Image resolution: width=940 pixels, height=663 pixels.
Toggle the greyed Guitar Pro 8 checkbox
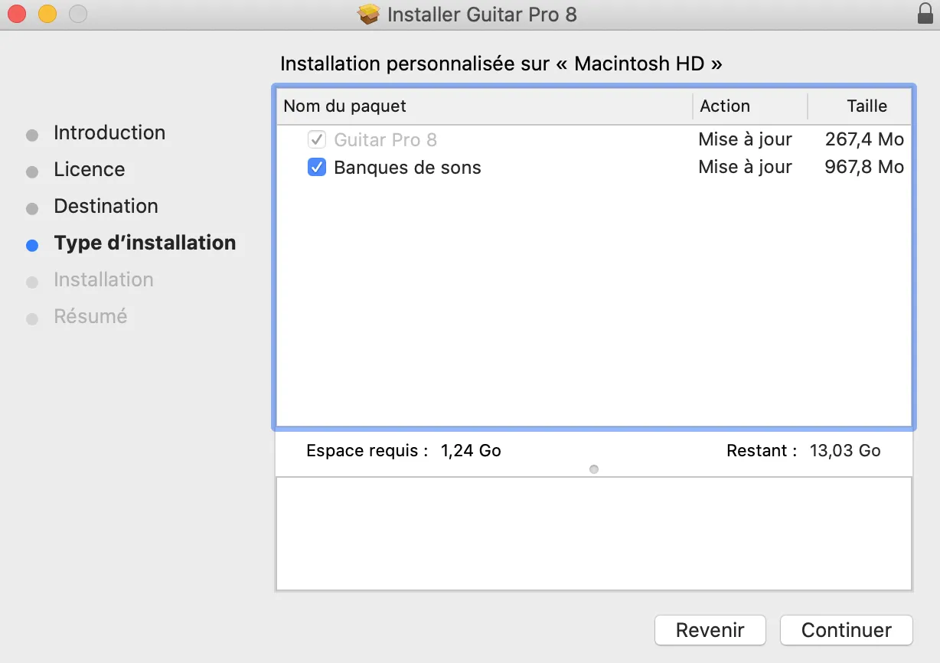[317, 139]
